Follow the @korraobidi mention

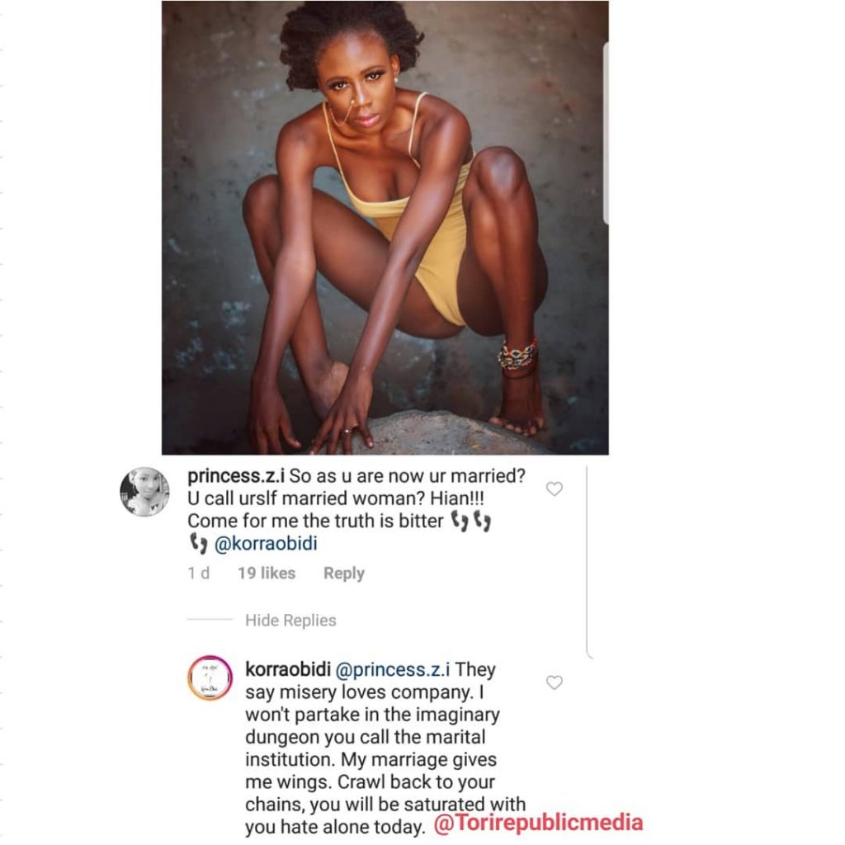tap(266, 543)
